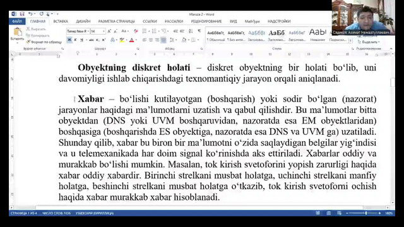
Task: Click the Undo arrow icon
Action: 30,14
